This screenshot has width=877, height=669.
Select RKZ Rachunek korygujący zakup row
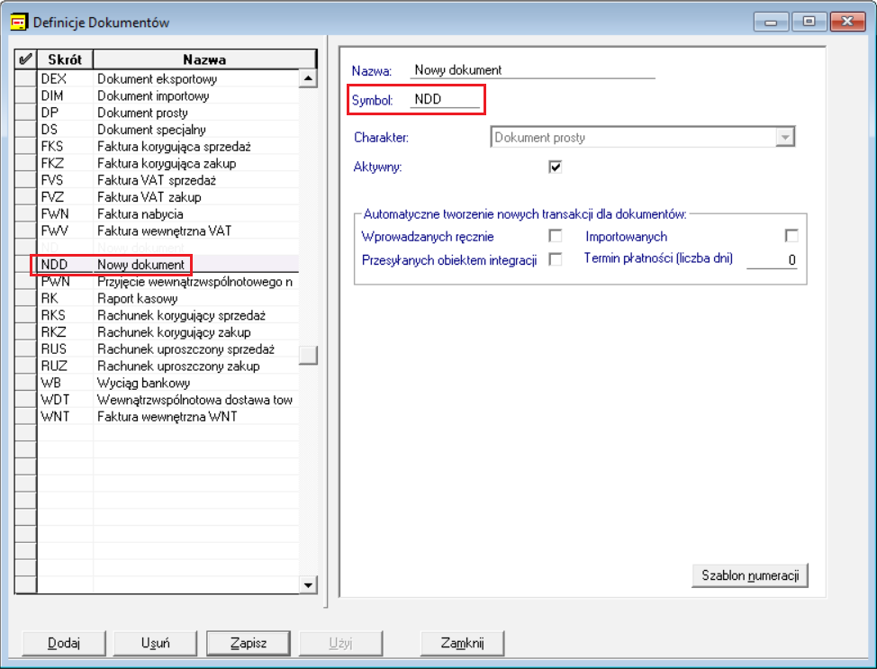point(167,331)
